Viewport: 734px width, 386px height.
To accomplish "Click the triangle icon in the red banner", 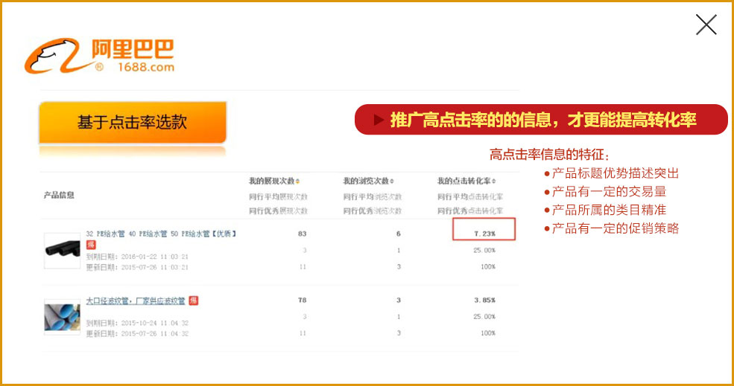I will click(379, 120).
